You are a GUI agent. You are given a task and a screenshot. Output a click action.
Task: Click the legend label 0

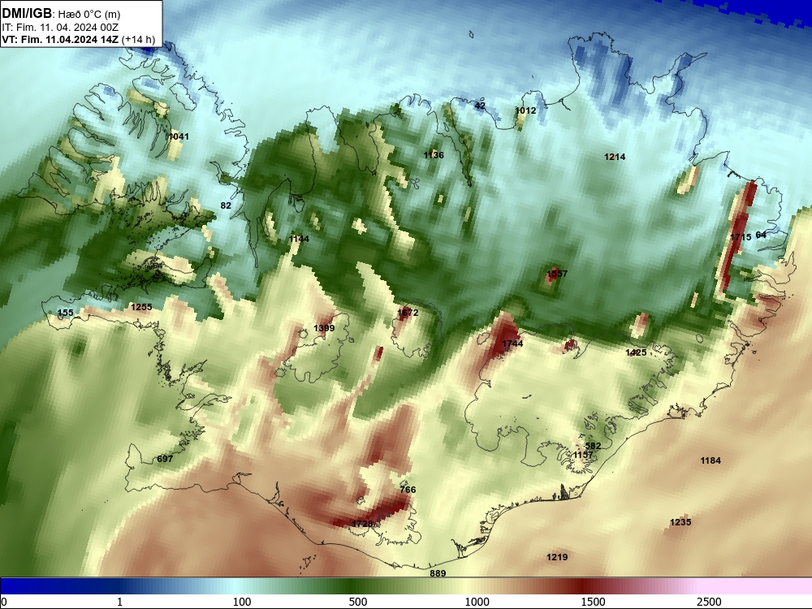coord(4,602)
